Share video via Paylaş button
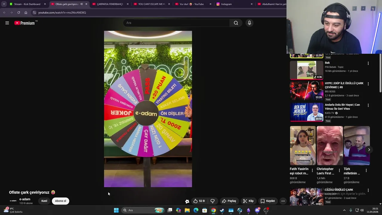 tap(229, 201)
